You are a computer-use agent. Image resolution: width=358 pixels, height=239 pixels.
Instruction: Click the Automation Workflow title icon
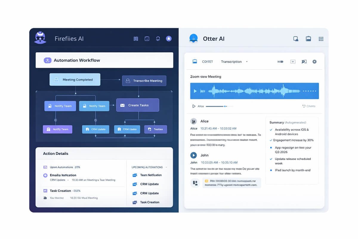pos(47,60)
